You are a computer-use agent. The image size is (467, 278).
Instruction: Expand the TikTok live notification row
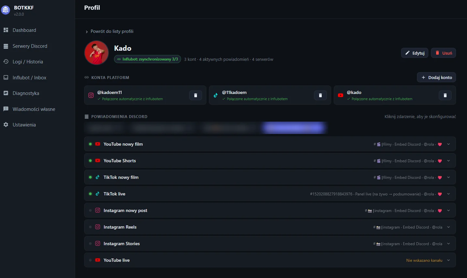[270, 194]
